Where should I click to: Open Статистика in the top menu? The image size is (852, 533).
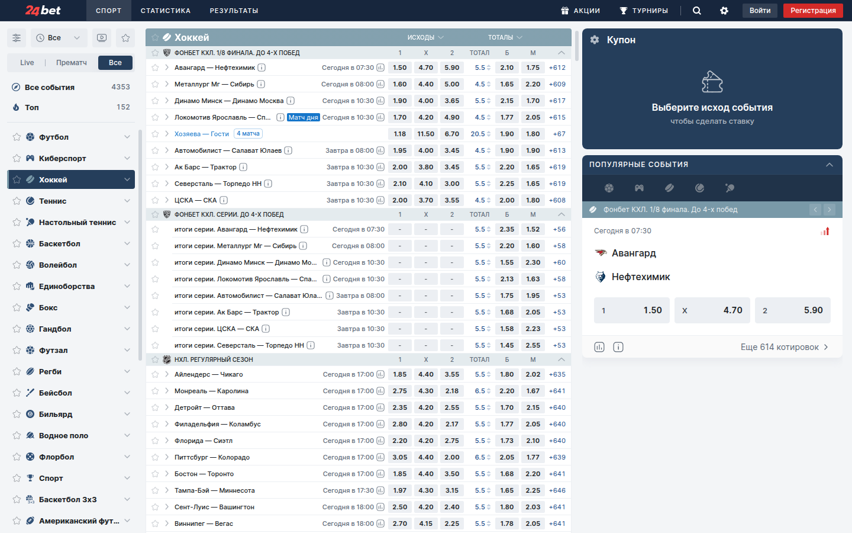point(166,11)
